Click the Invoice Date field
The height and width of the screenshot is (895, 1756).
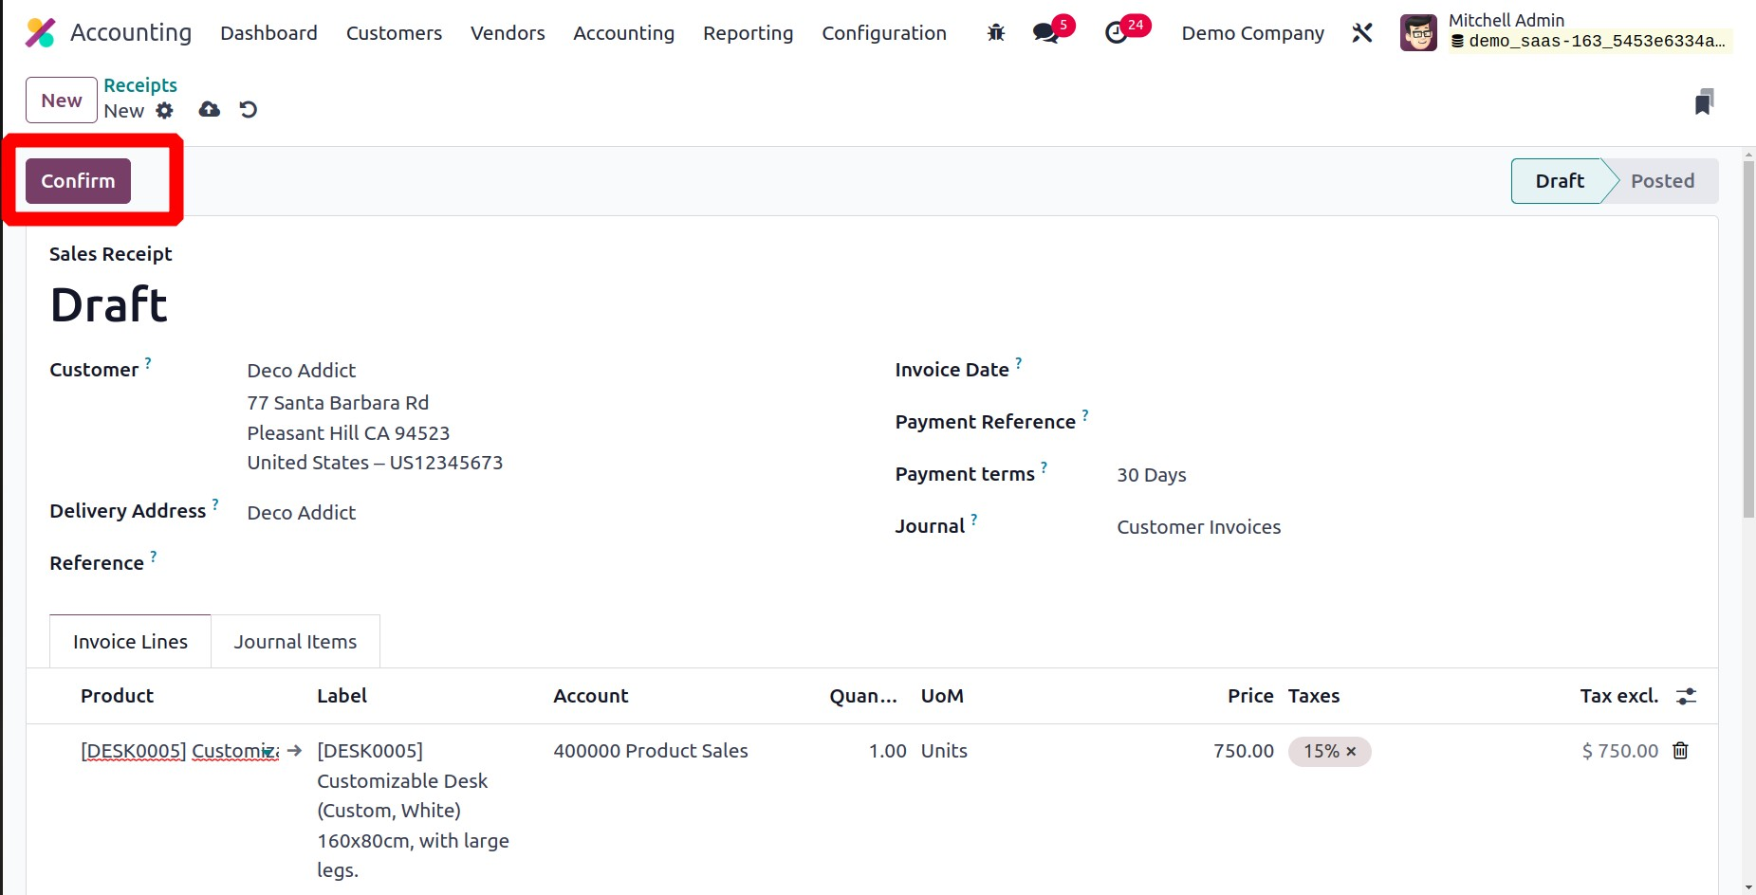(1328, 371)
